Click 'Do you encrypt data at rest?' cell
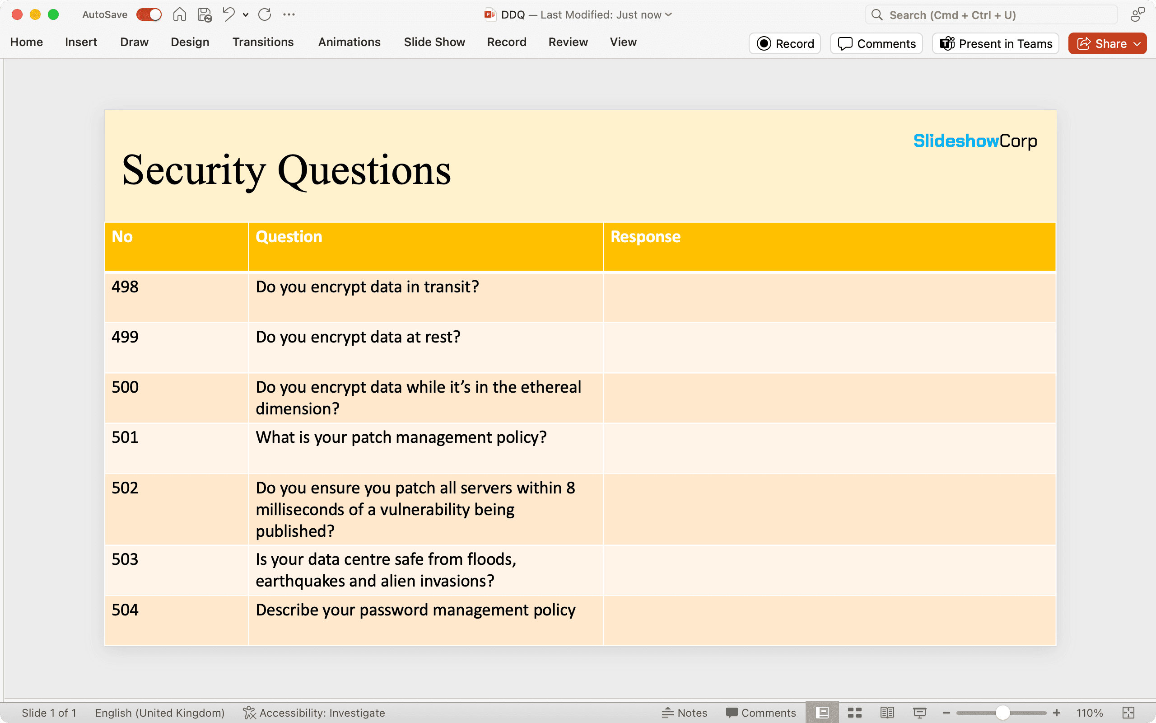Viewport: 1156px width, 723px height. click(426, 347)
